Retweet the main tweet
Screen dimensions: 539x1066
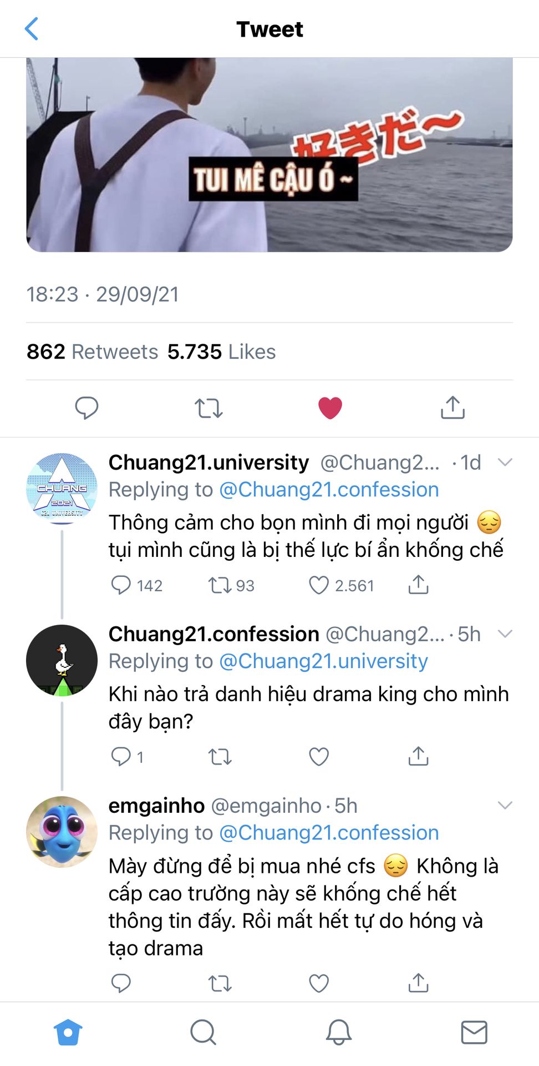click(x=209, y=408)
